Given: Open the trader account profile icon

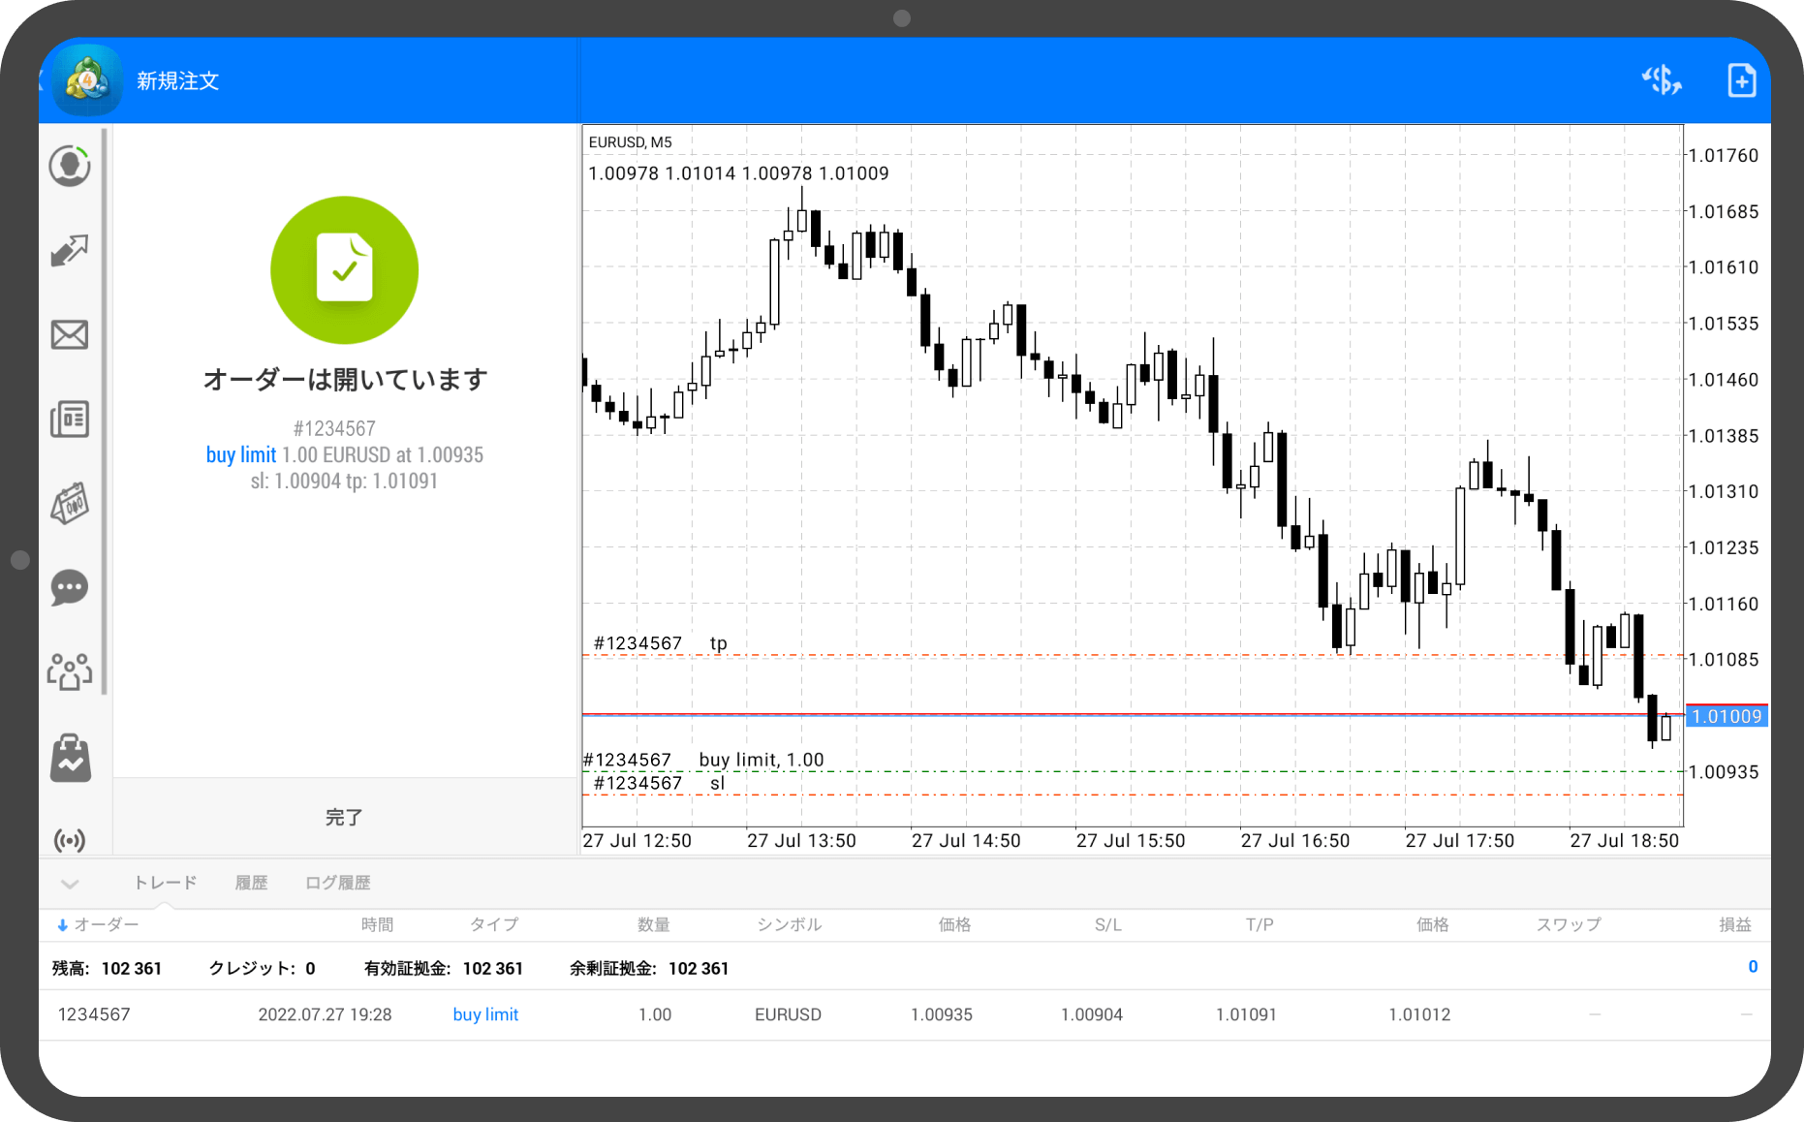Looking at the screenshot, I should 70,166.
